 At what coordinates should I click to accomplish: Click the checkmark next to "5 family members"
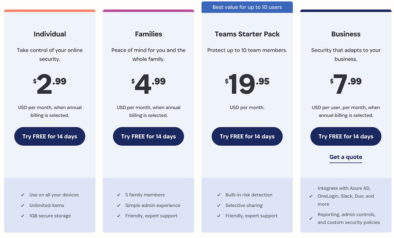[119, 195]
